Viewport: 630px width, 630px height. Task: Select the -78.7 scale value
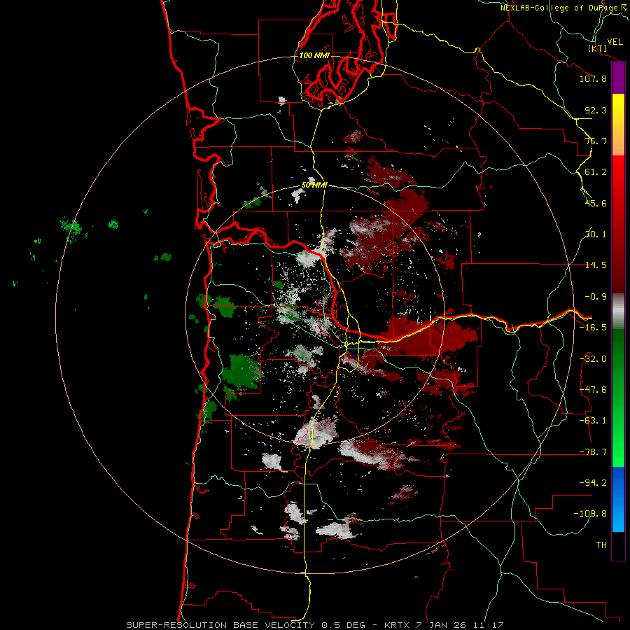[593, 452]
